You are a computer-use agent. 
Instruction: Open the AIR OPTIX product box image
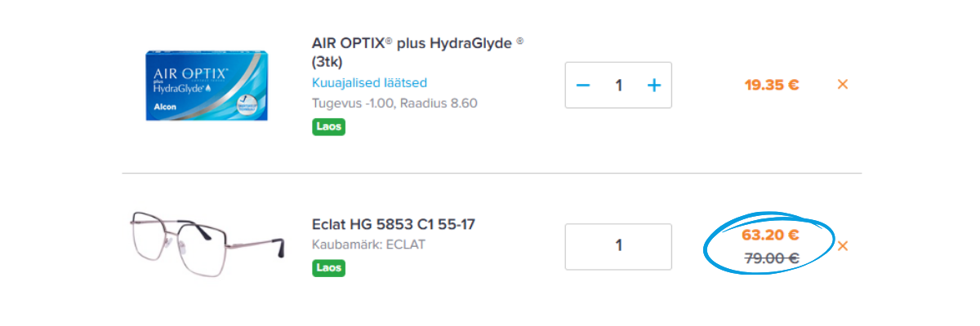[x=206, y=85]
